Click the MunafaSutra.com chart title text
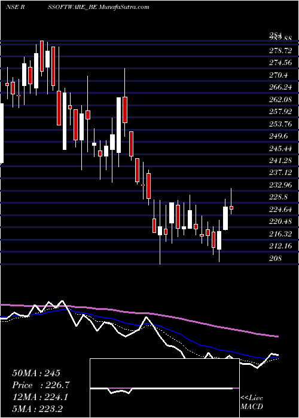The width and height of the screenshot is (299, 418). click(124, 7)
